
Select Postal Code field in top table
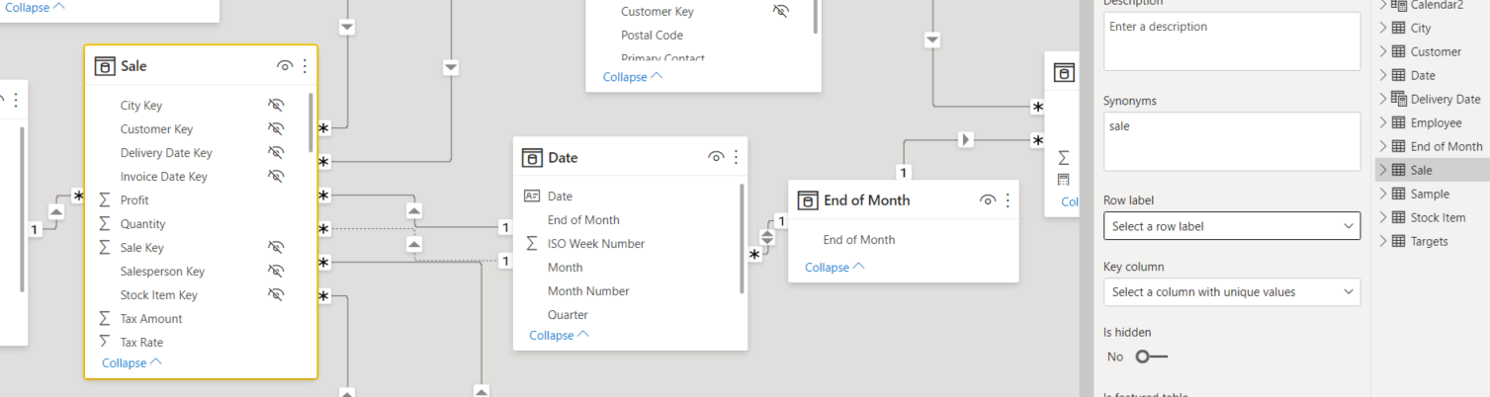[652, 35]
